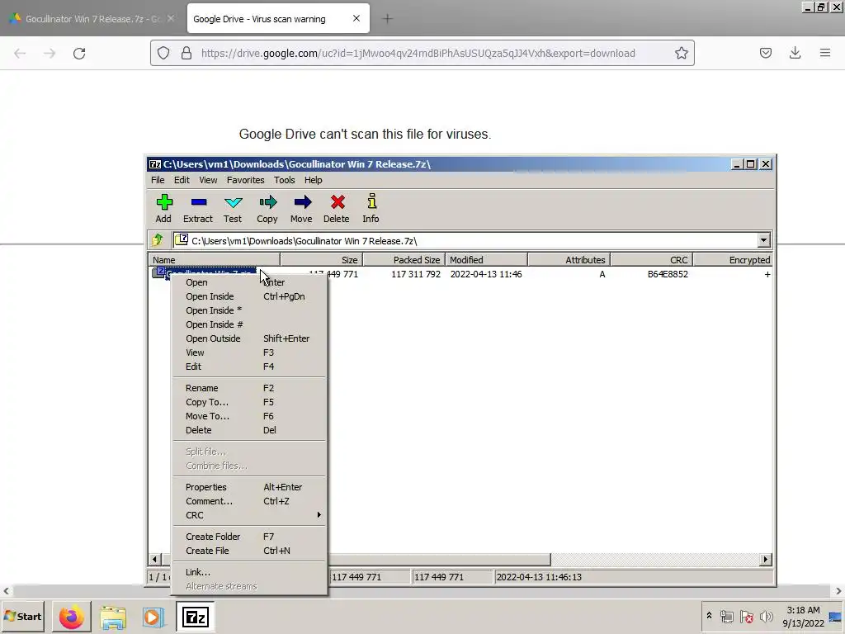Click the 7-Zip taskbar button
Viewport: 845px width, 634px height.
[195, 617]
